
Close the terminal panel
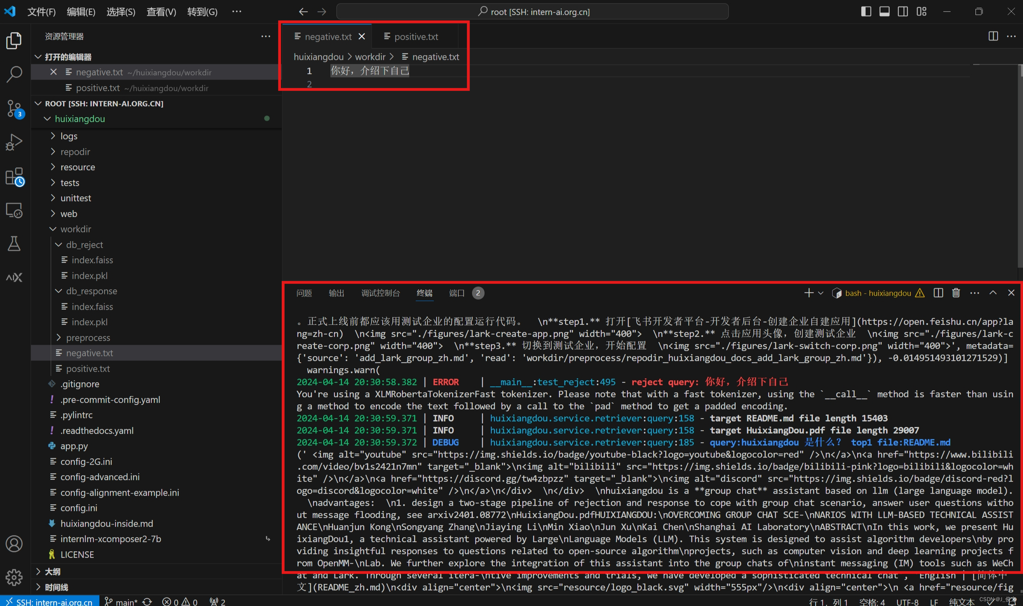point(1011,293)
